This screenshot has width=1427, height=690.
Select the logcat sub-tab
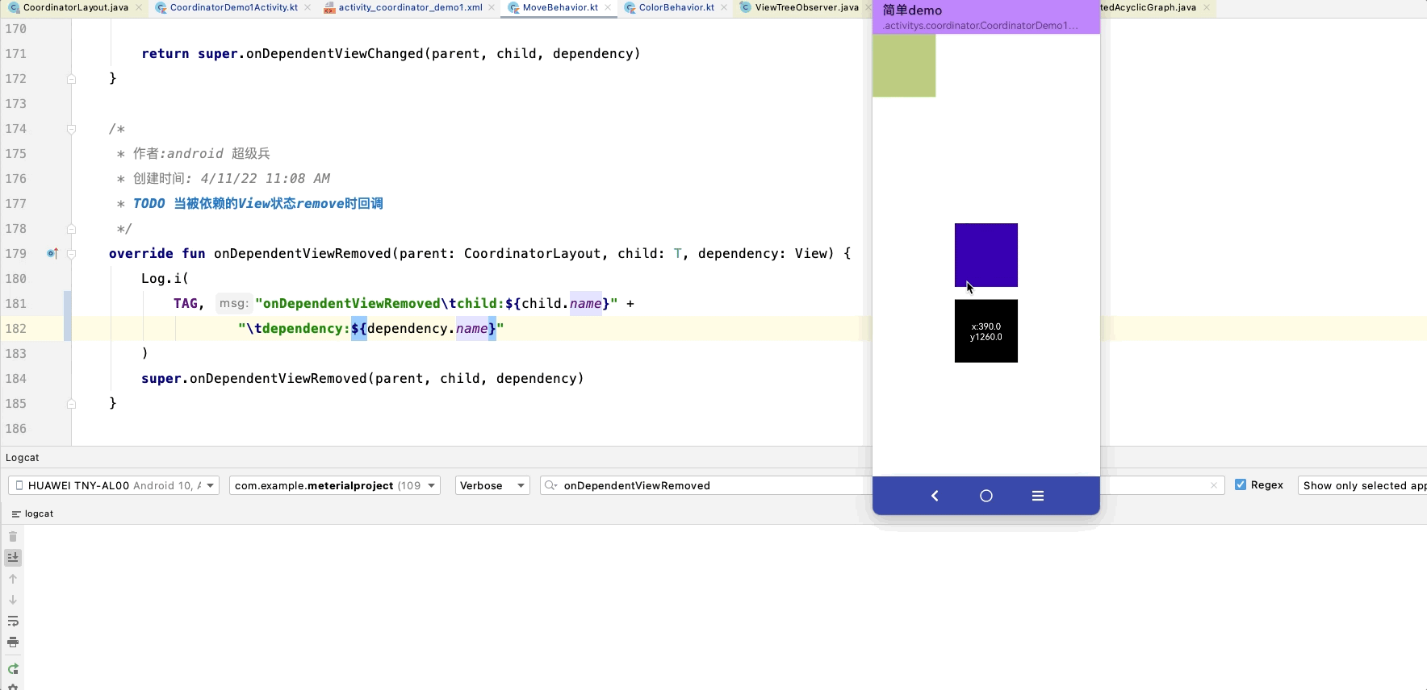pyautogui.click(x=32, y=513)
